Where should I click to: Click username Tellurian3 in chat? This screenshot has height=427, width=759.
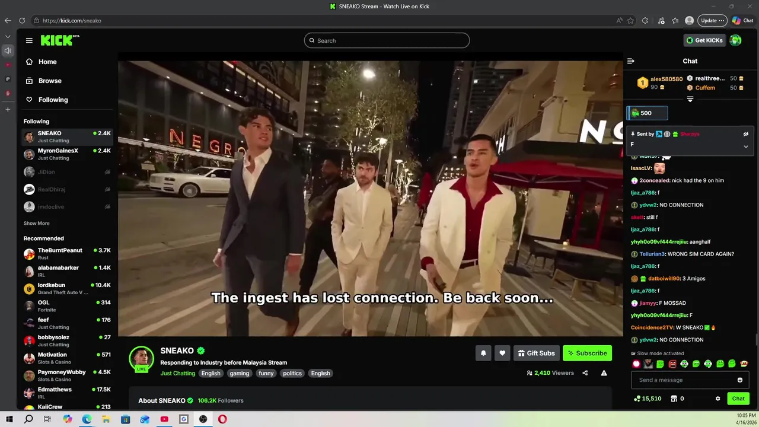[652, 254]
